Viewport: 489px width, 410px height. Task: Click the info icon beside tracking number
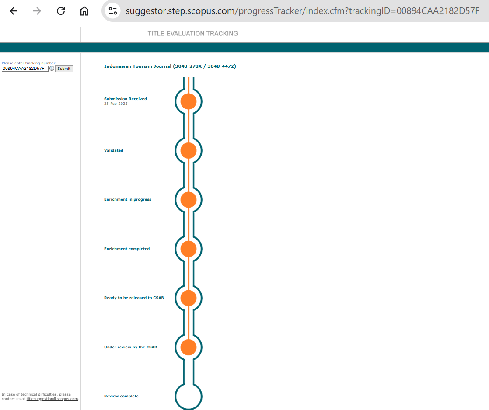pyautogui.click(x=52, y=69)
